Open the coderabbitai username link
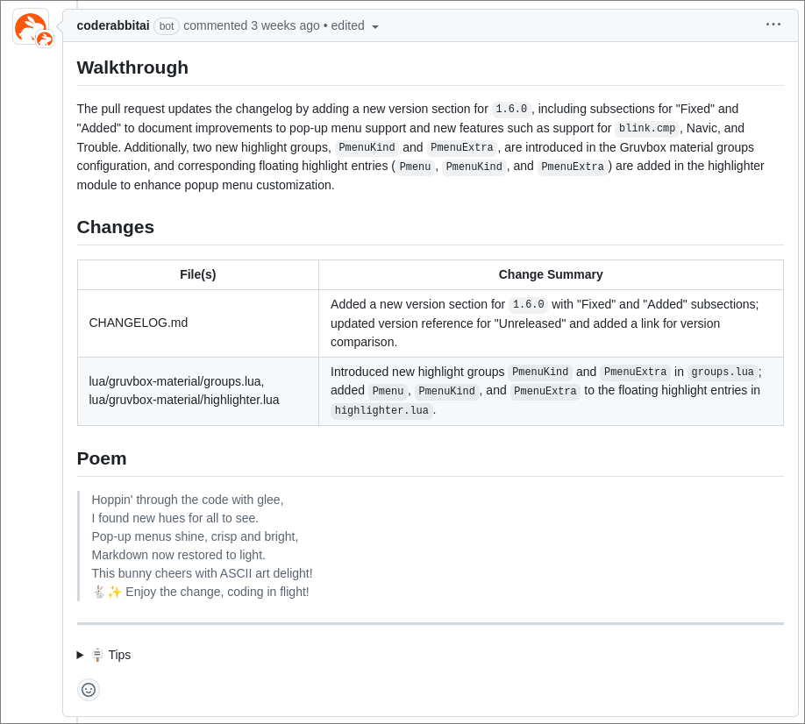805x724 pixels. 113,25
